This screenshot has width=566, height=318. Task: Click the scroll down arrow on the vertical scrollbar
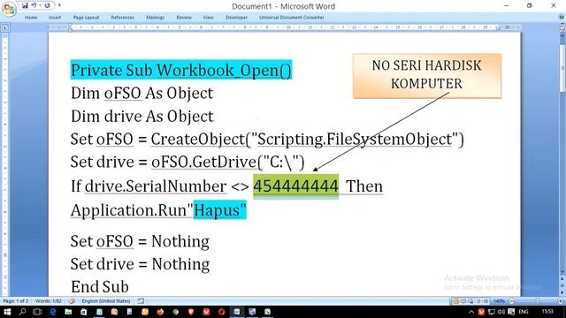(562, 272)
